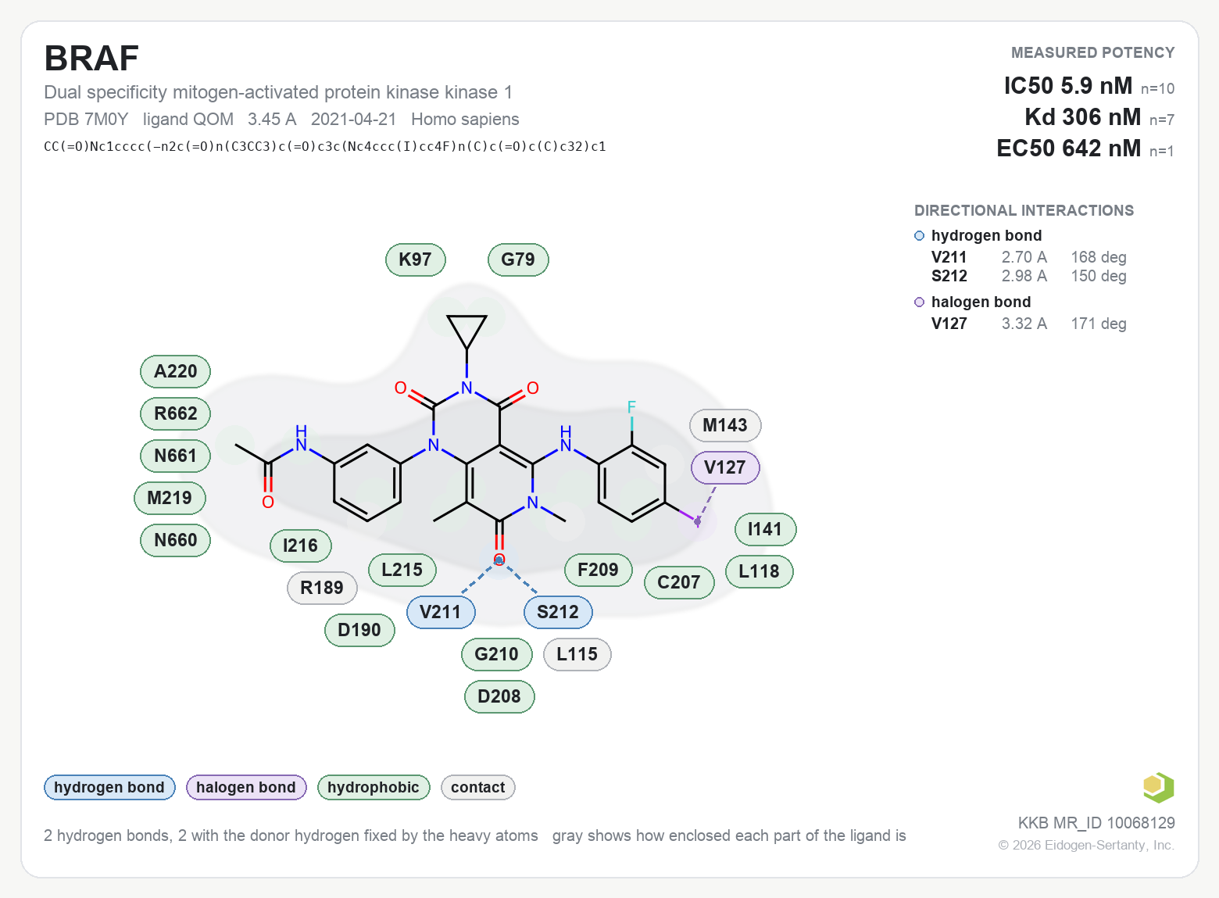Image resolution: width=1219 pixels, height=898 pixels.
Task: Select the halogen bond legend pill
Action: [246, 787]
